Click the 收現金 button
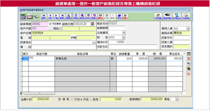 [176, 17]
